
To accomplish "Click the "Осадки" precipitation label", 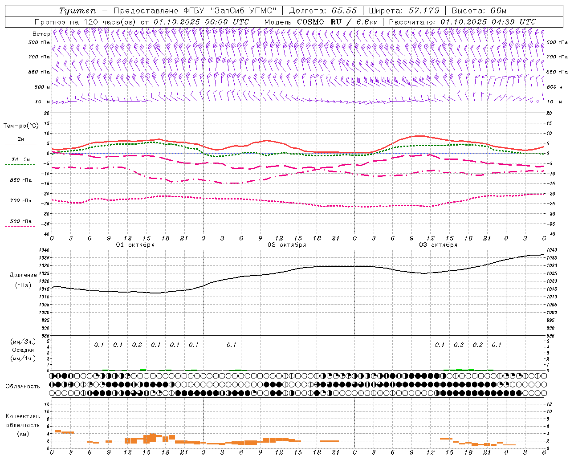I will coord(23,350).
